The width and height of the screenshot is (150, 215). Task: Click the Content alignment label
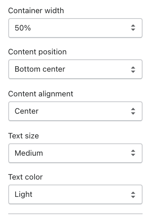41,94
